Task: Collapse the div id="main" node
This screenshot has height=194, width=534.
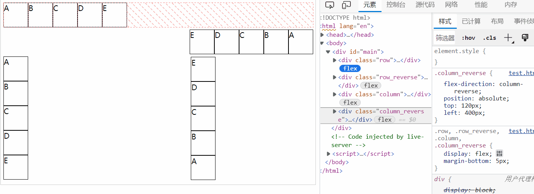Action: pyautogui.click(x=328, y=52)
